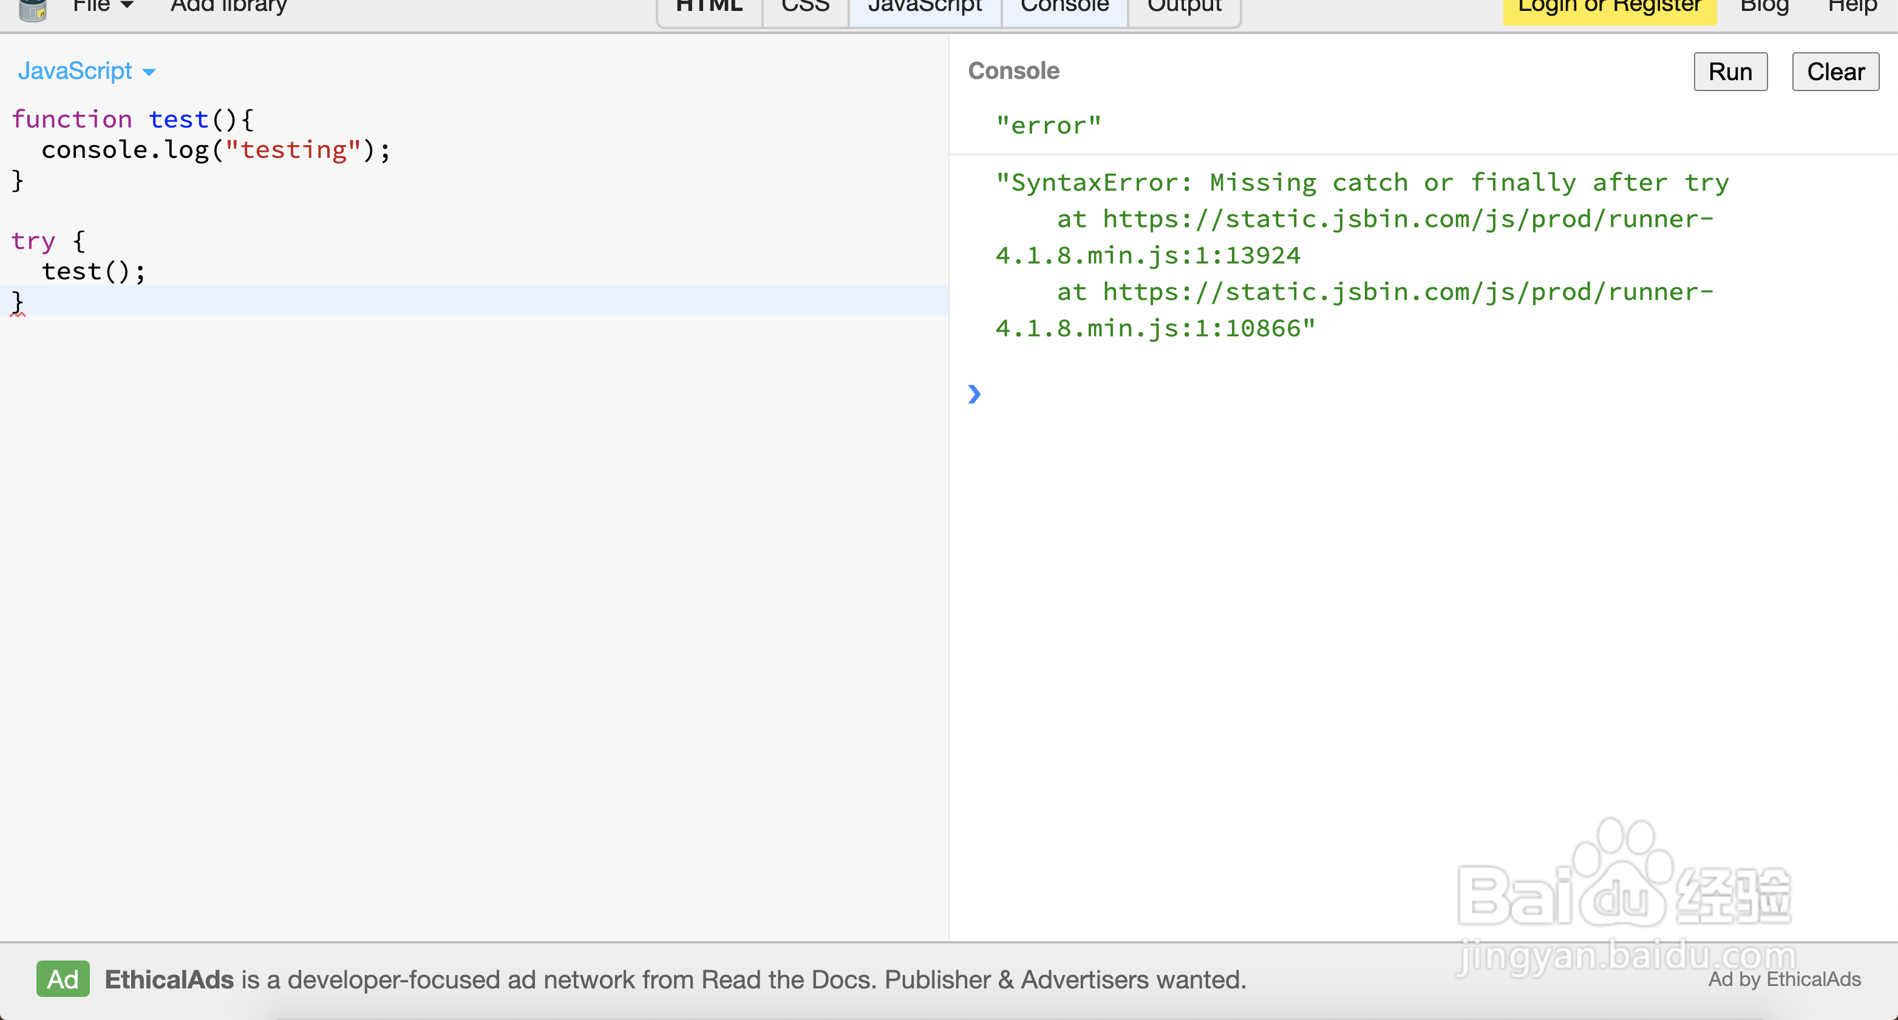Open the EthicalAds advertisement text

tap(675, 979)
